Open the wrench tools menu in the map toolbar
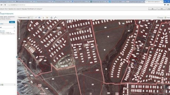The width and height of the screenshot is (170, 95). [x=56, y=18]
